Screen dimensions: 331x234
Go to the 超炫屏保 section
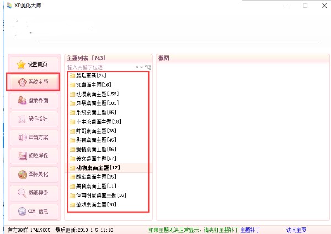tap(34, 156)
